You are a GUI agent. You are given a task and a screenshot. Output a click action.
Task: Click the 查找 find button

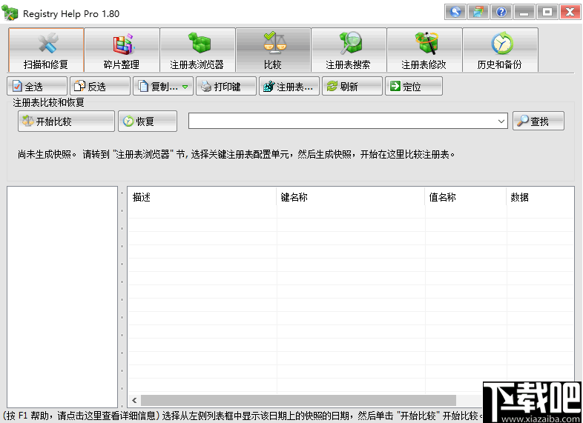click(x=538, y=121)
